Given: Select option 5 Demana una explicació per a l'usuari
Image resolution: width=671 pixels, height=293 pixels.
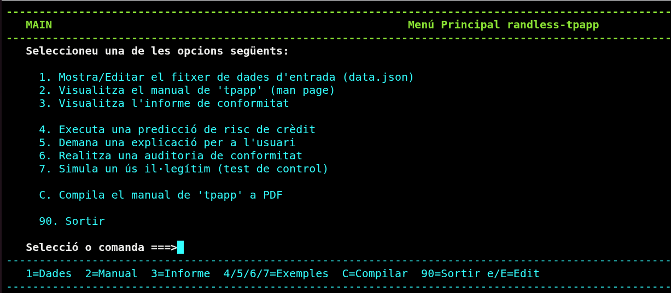Looking at the screenshot, I should (x=167, y=142).
